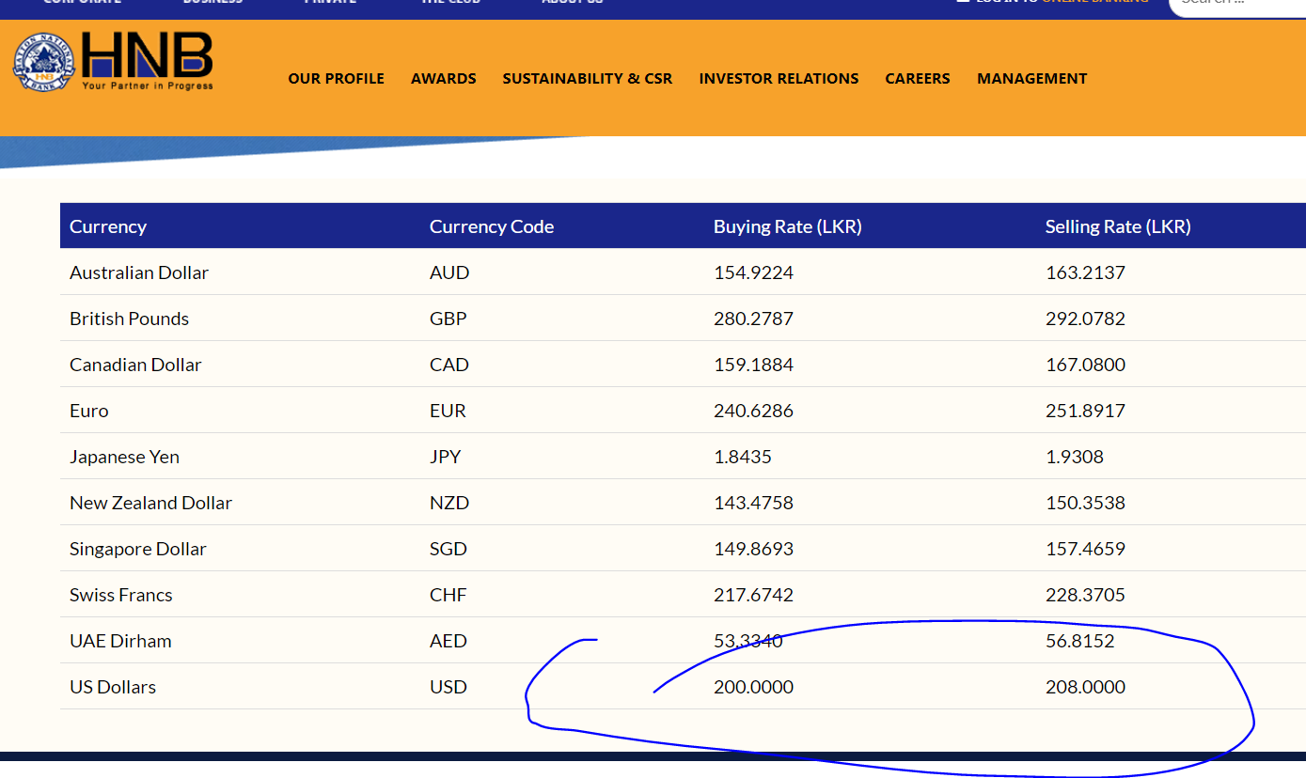Open the Awards menu item

pos(444,79)
